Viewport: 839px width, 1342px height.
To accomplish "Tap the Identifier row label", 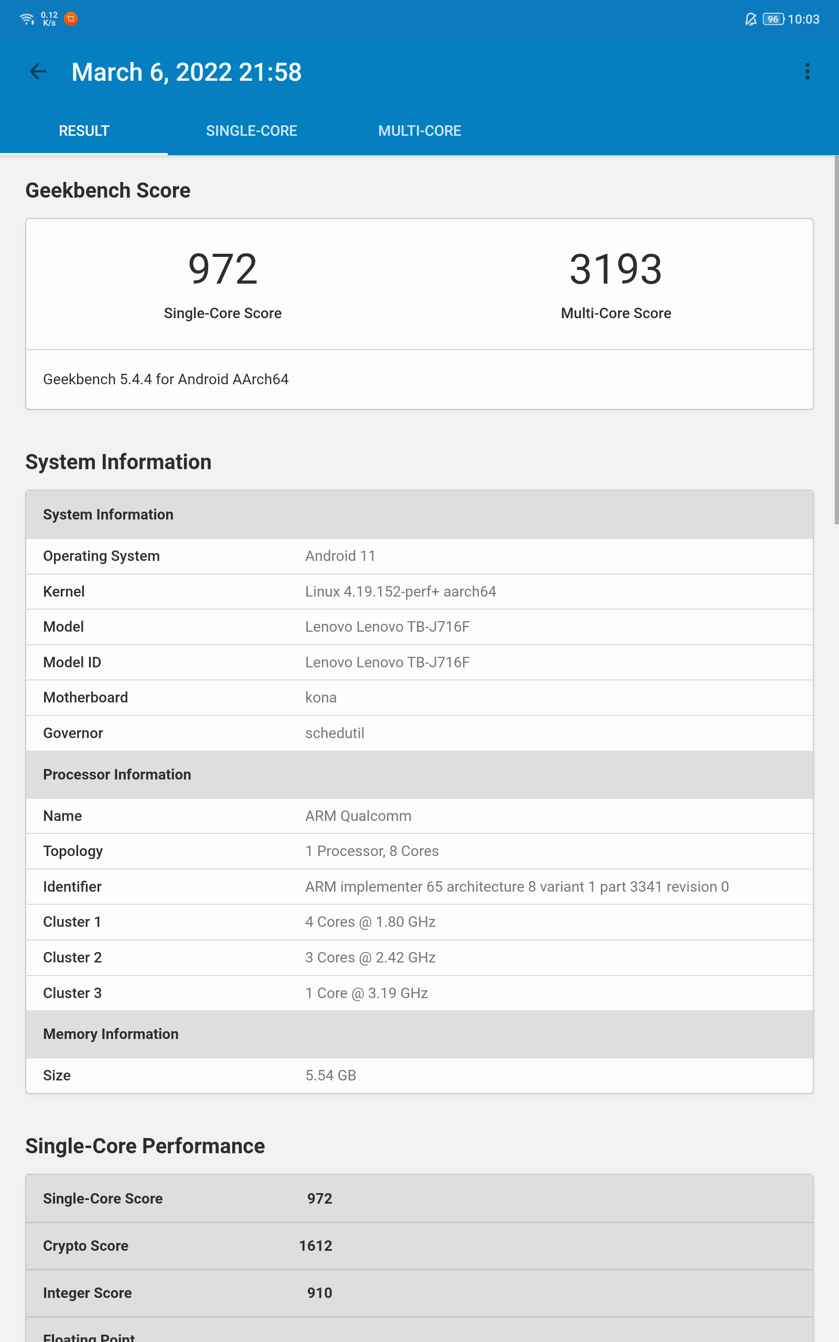I will [x=72, y=887].
